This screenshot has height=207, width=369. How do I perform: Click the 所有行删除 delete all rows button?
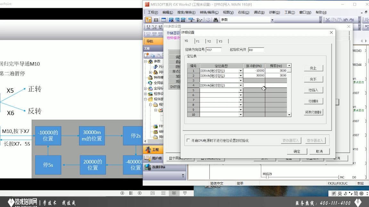coord(313,112)
